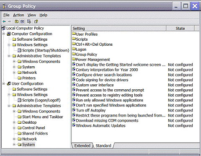Maximize the Group Policy window

click(x=186, y=6)
